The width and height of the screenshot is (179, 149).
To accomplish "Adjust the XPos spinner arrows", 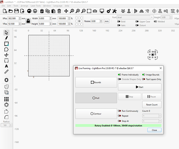I will (20, 18).
